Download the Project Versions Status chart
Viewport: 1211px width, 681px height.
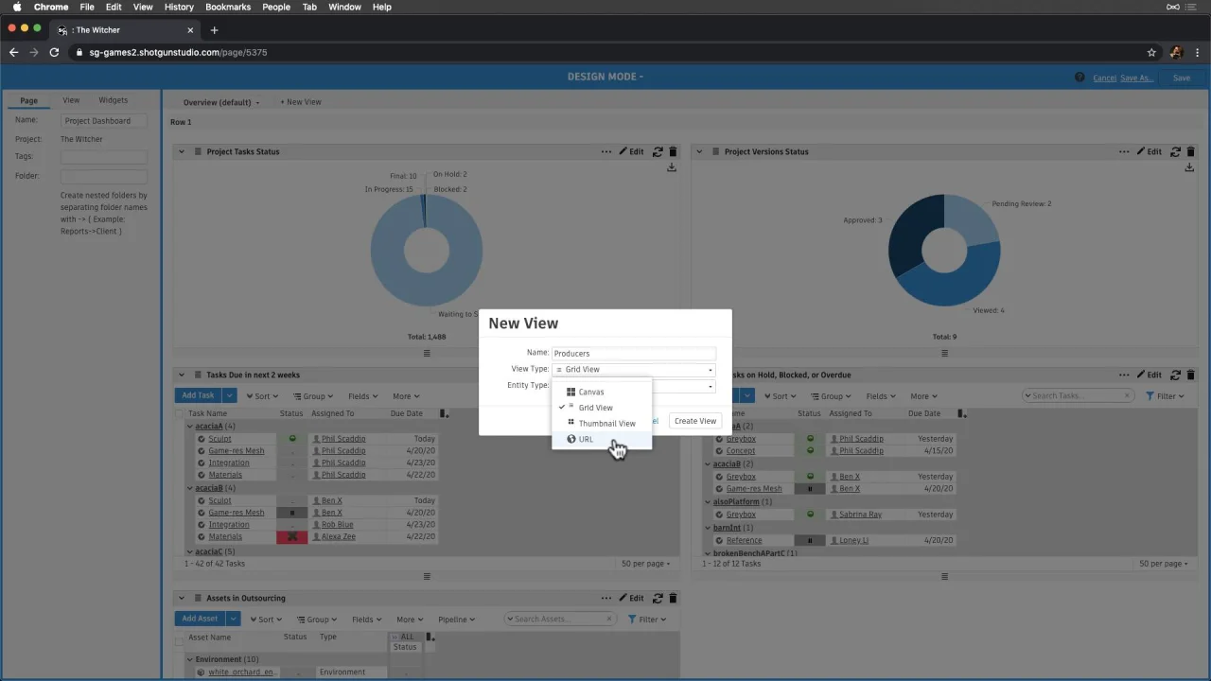point(1189,167)
